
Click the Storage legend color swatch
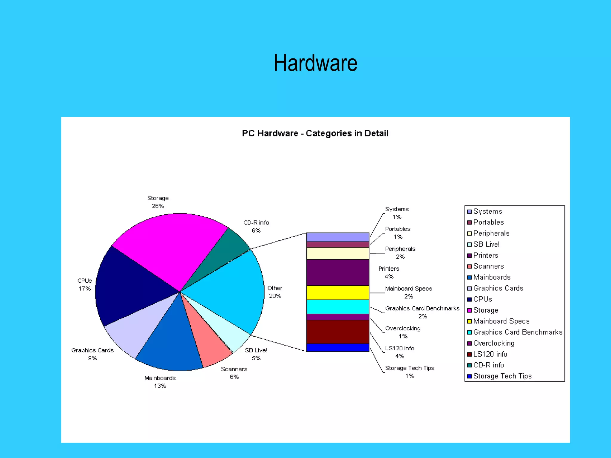click(x=469, y=310)
